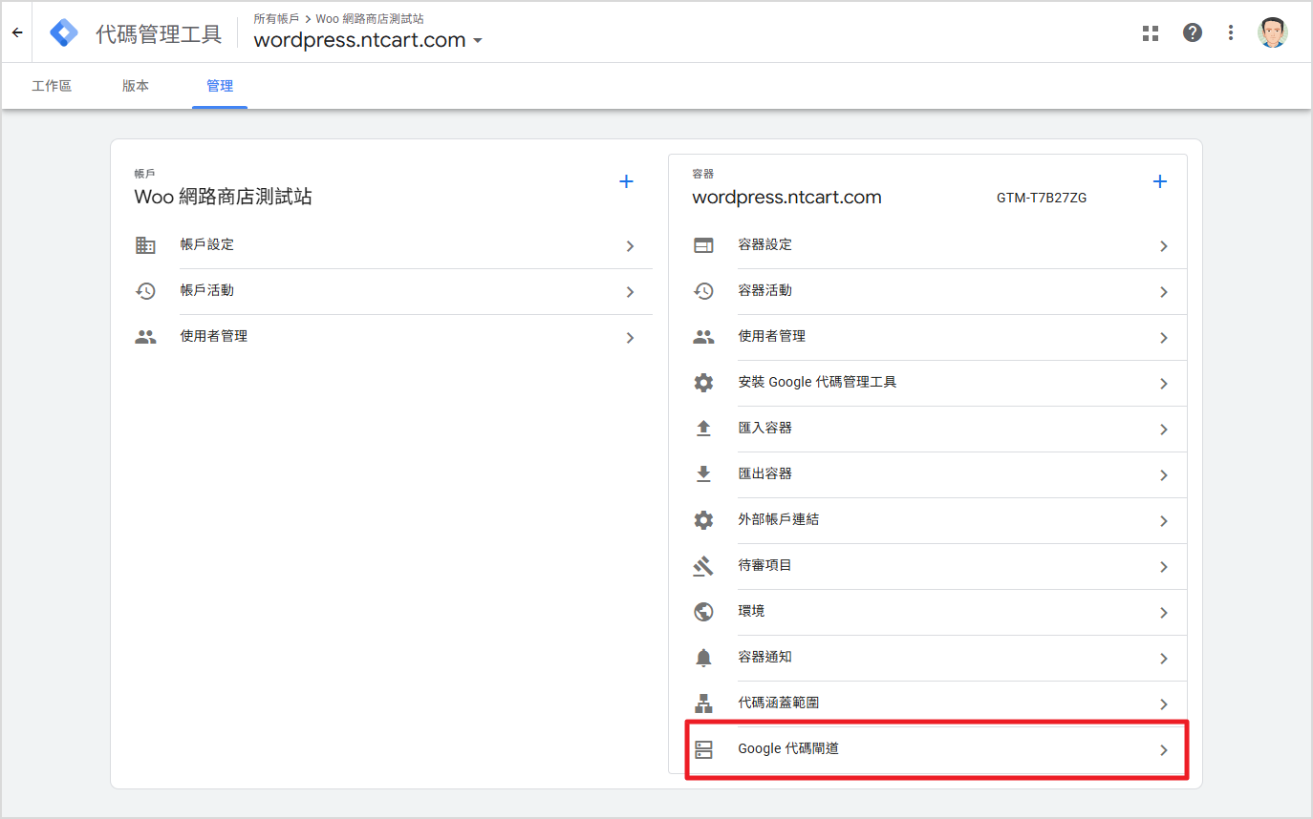Viewport: 1313px width, 819px height.
Task: Click the Google 代碼閘道 server icon
Action: [x=703, y=749]
